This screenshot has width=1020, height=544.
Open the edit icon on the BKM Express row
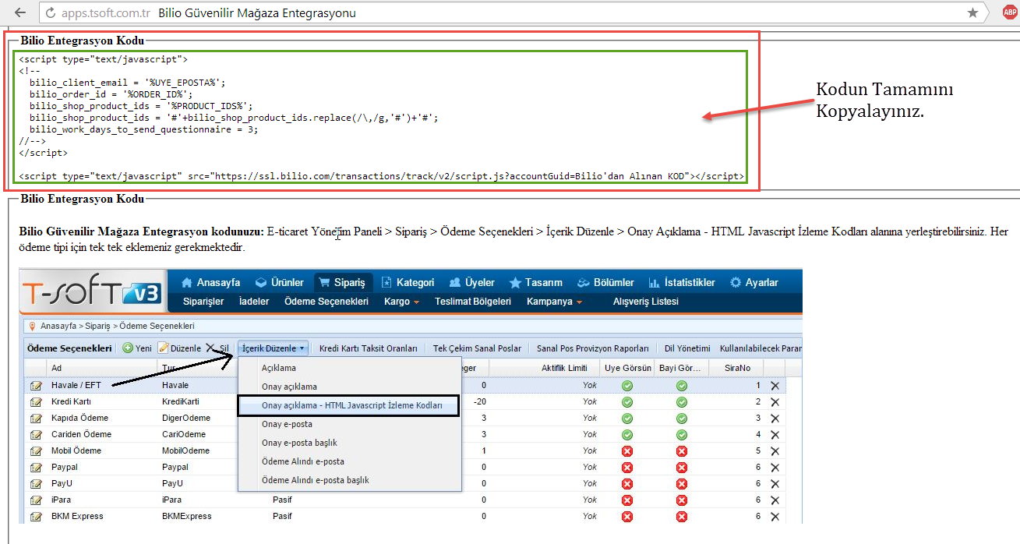pos(36,517)
